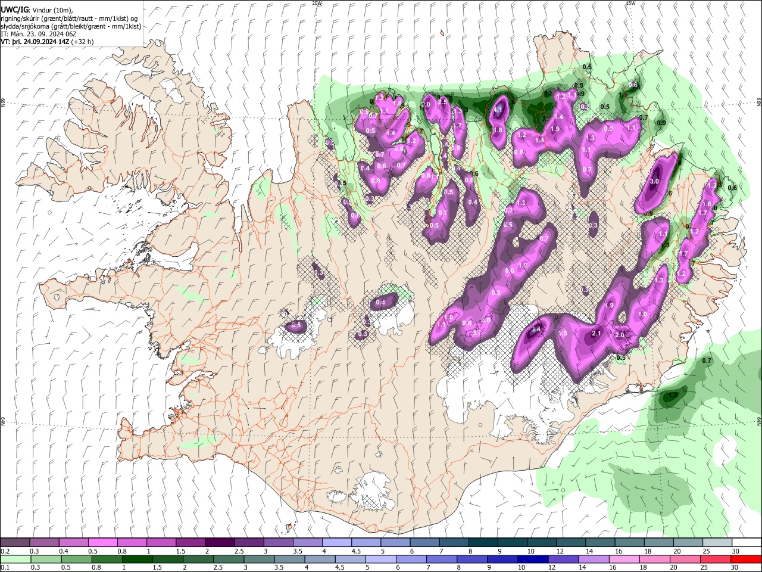Click the '3.4' snowfall value on the map
The height and width of the screenshot is (572, 762).
535,329
